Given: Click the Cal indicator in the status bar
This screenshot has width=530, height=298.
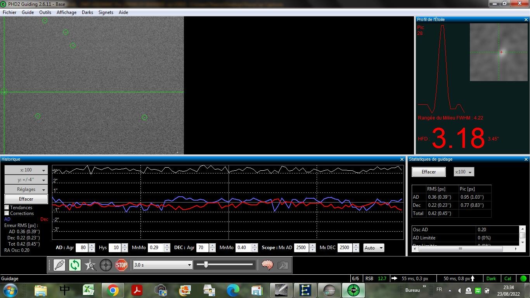Looking at the screenshot, I should tap(508, 279).
